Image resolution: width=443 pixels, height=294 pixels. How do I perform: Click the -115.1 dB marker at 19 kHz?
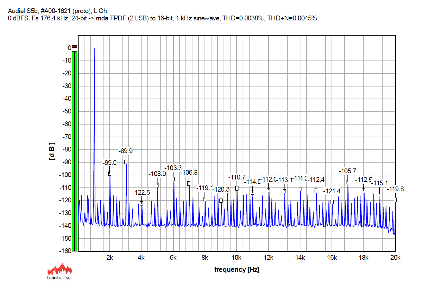point(379,194)
